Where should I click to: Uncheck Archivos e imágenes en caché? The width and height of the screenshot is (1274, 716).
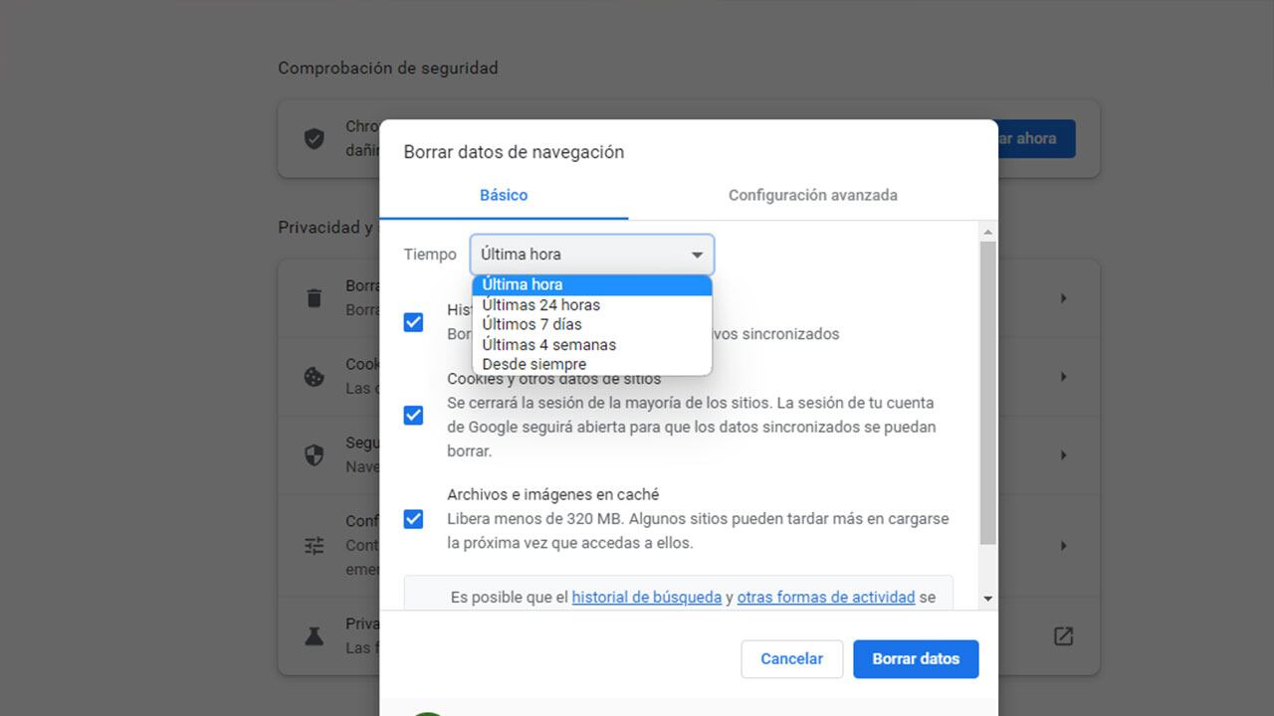(x=413, y=518)
